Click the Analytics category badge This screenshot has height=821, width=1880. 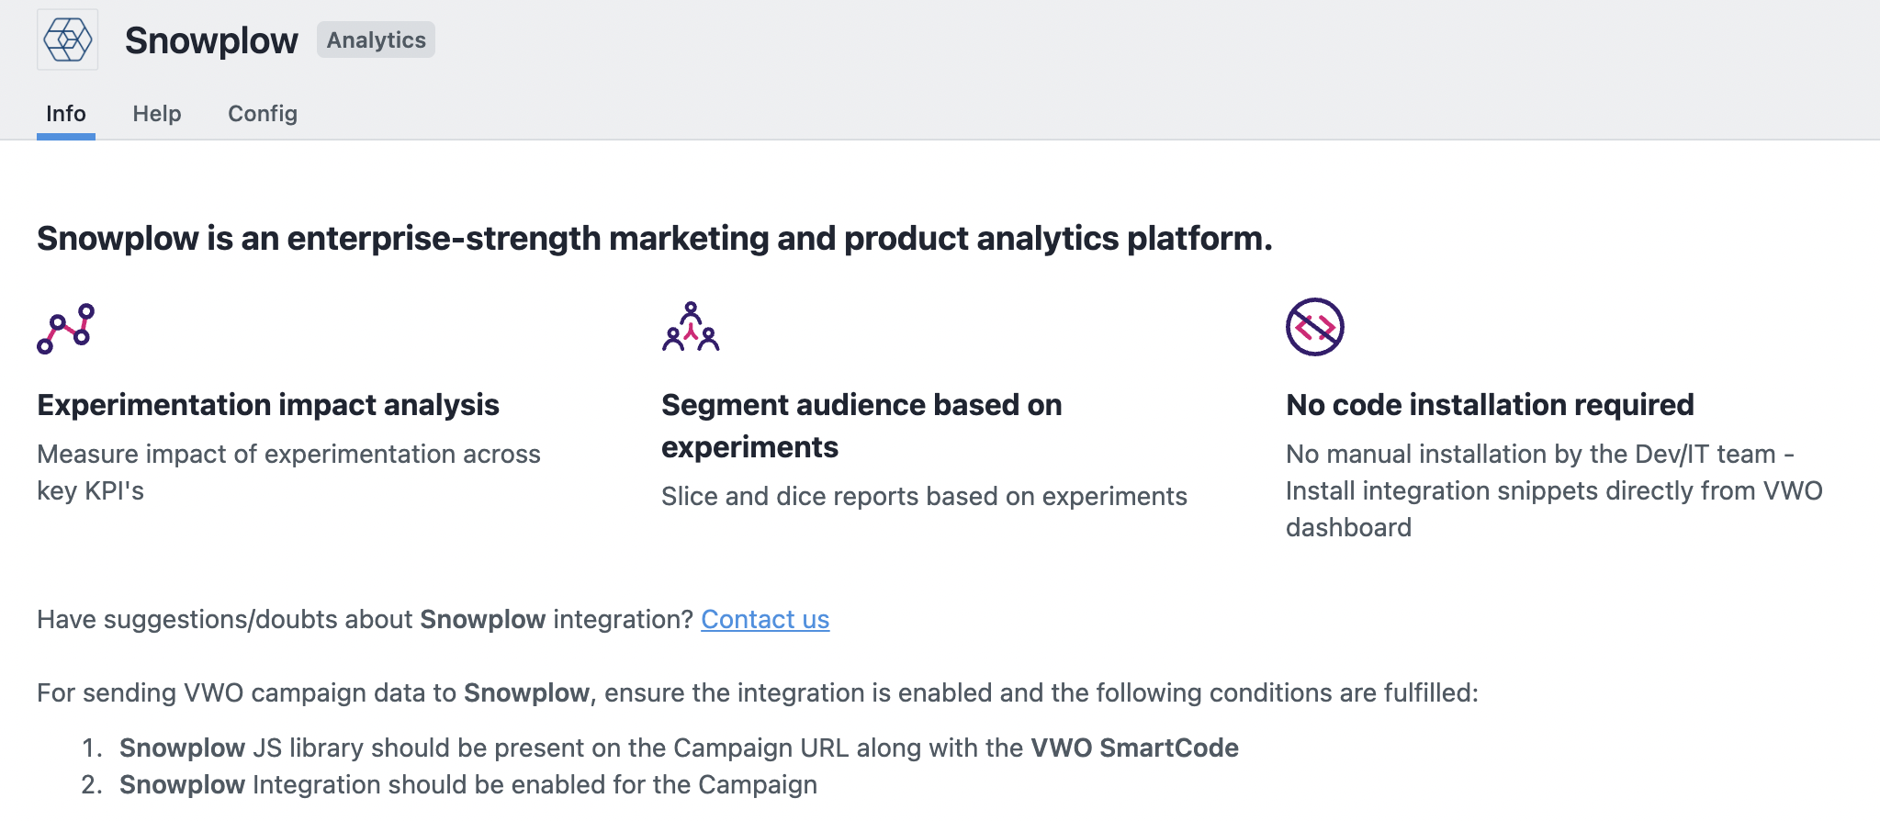[x=377, y=40]
